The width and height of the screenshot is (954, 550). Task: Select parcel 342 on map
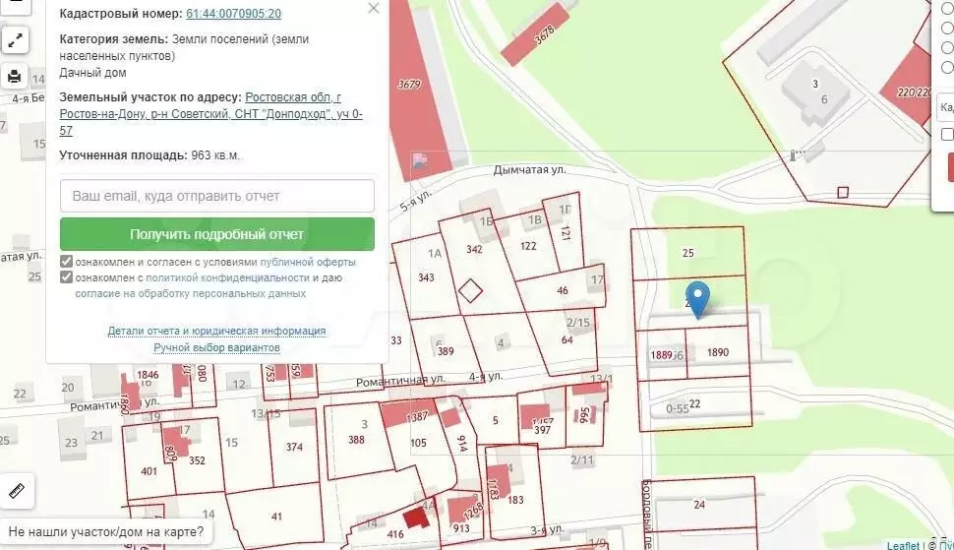474,249
